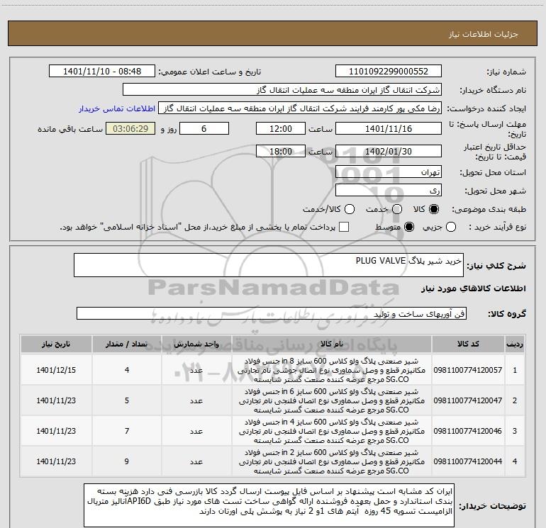Click the request creator name field
546x528 pixels.
(x=300, y=108)
